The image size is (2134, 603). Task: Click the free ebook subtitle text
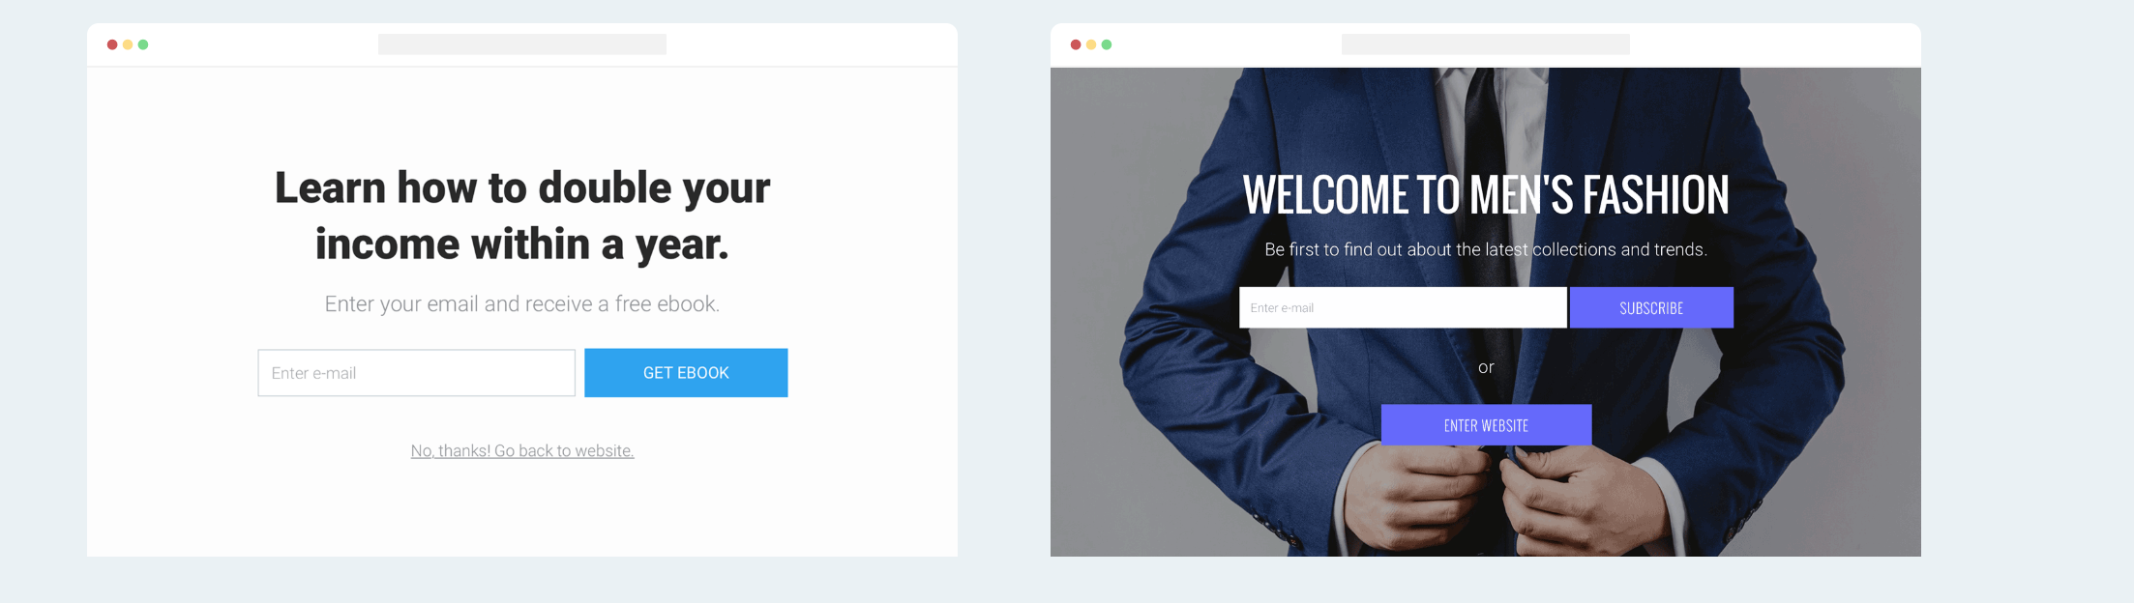click(522, 304)
